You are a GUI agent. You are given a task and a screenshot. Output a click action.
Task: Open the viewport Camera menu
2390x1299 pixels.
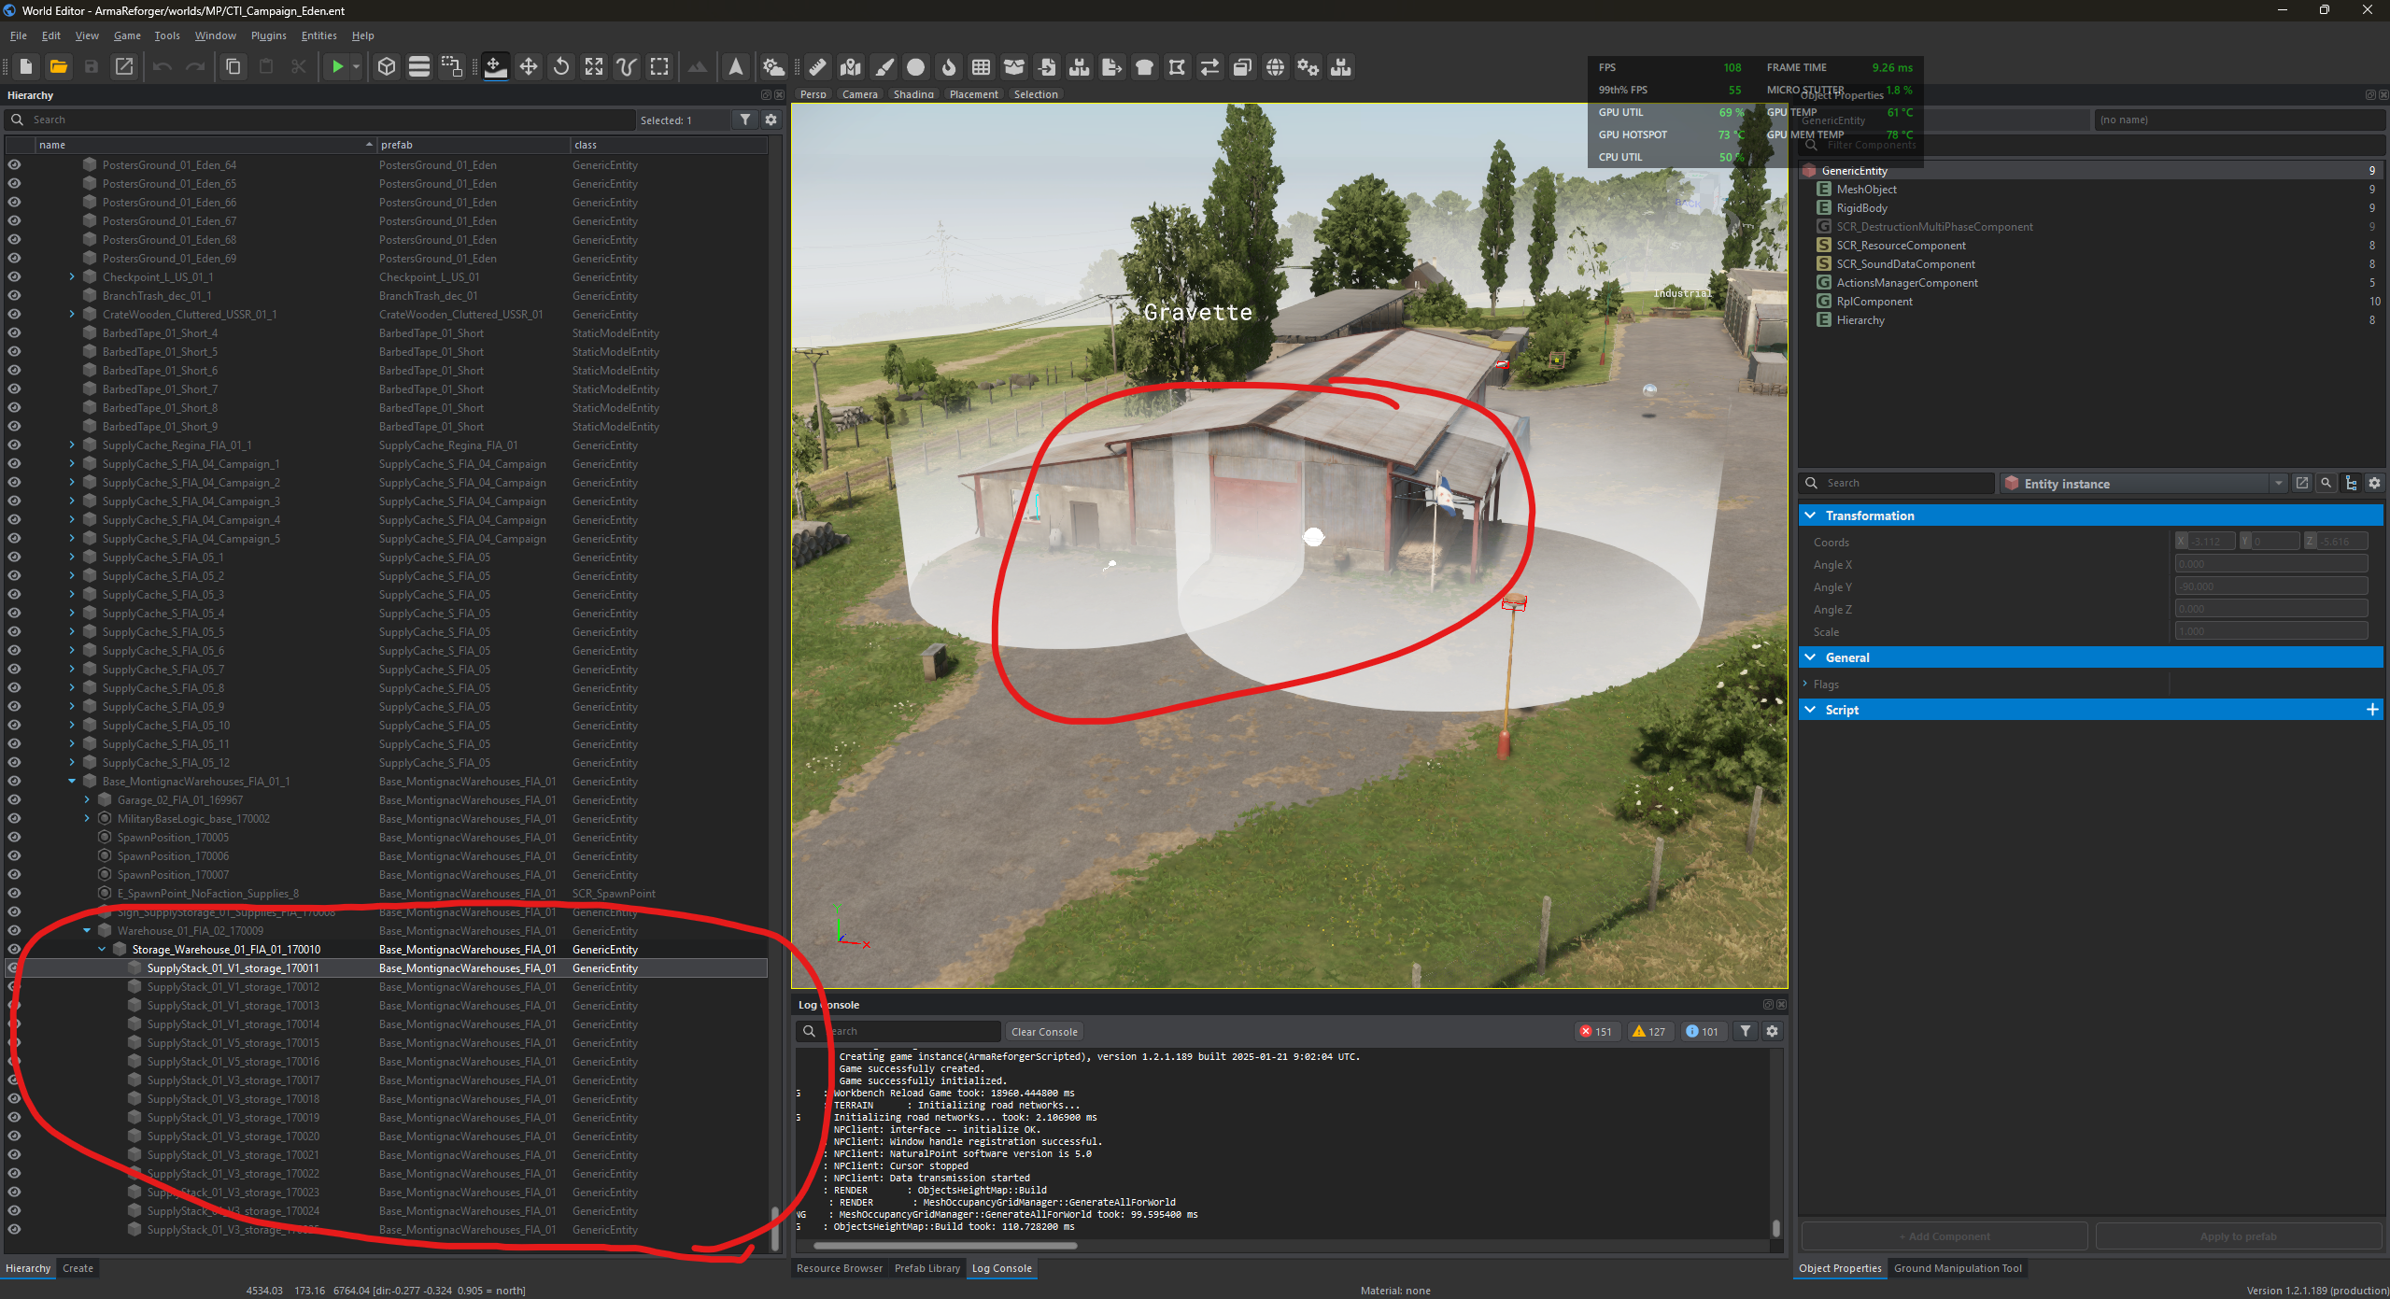tap(859, 94)
